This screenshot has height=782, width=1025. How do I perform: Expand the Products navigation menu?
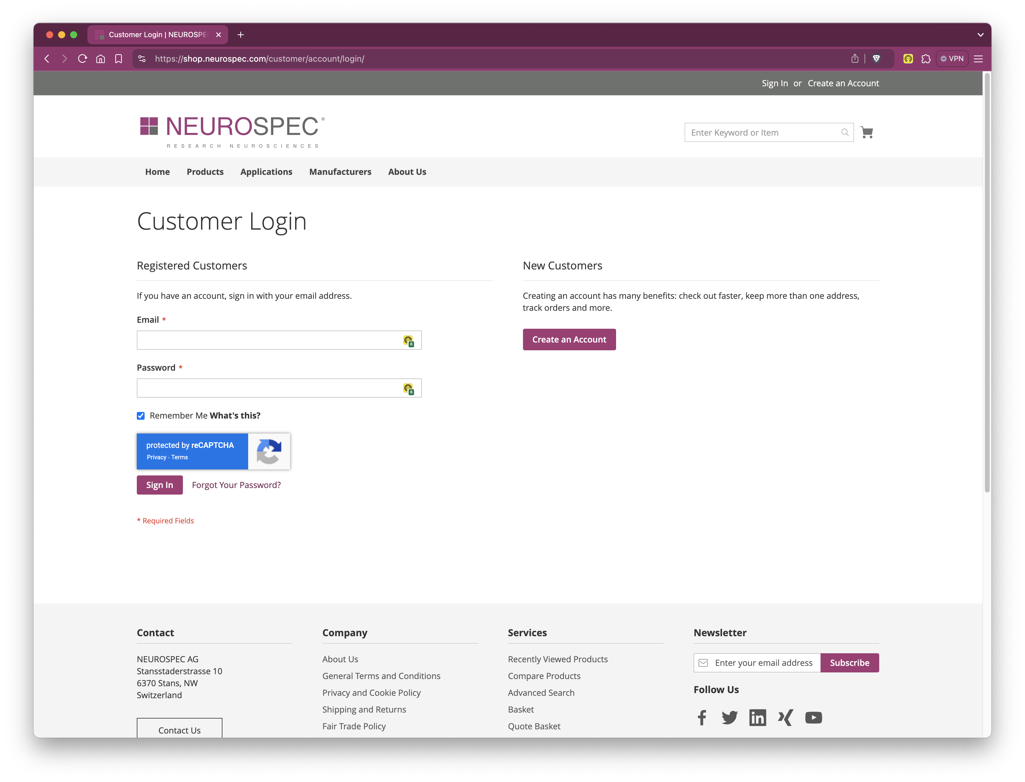[x=204, y=171]
